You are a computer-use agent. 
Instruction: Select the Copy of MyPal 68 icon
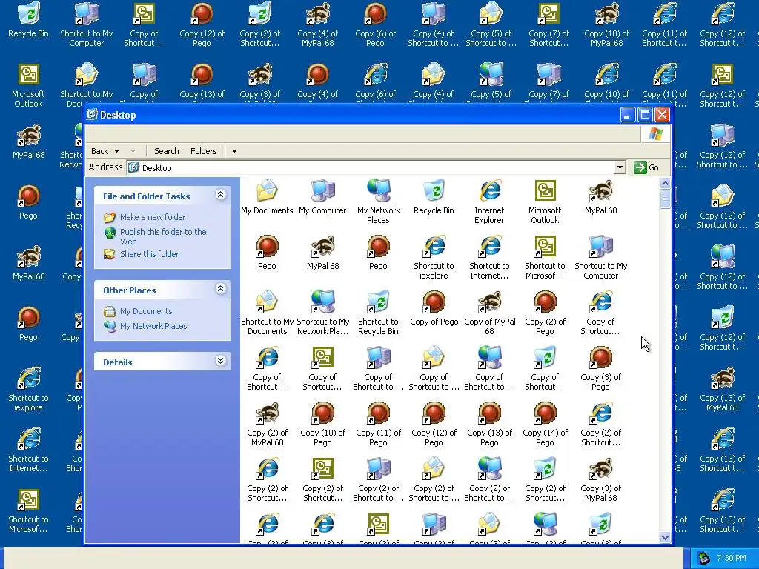(489, 313)
